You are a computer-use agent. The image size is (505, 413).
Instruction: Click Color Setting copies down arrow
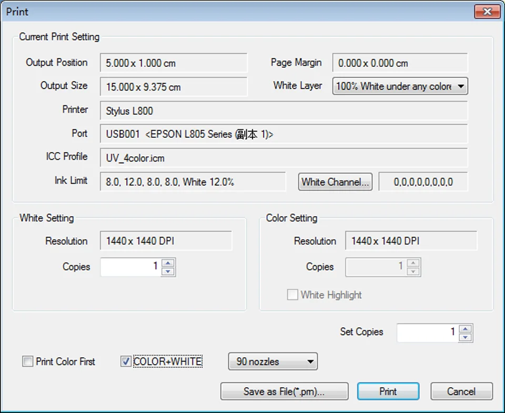click(413, 271)
